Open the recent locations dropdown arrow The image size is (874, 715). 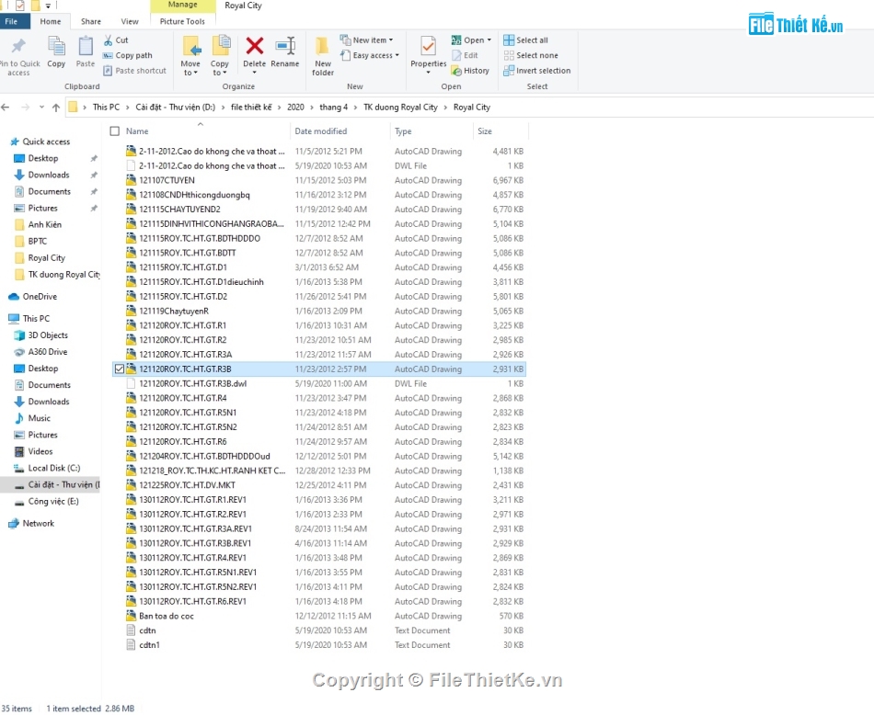coord(41,108)
